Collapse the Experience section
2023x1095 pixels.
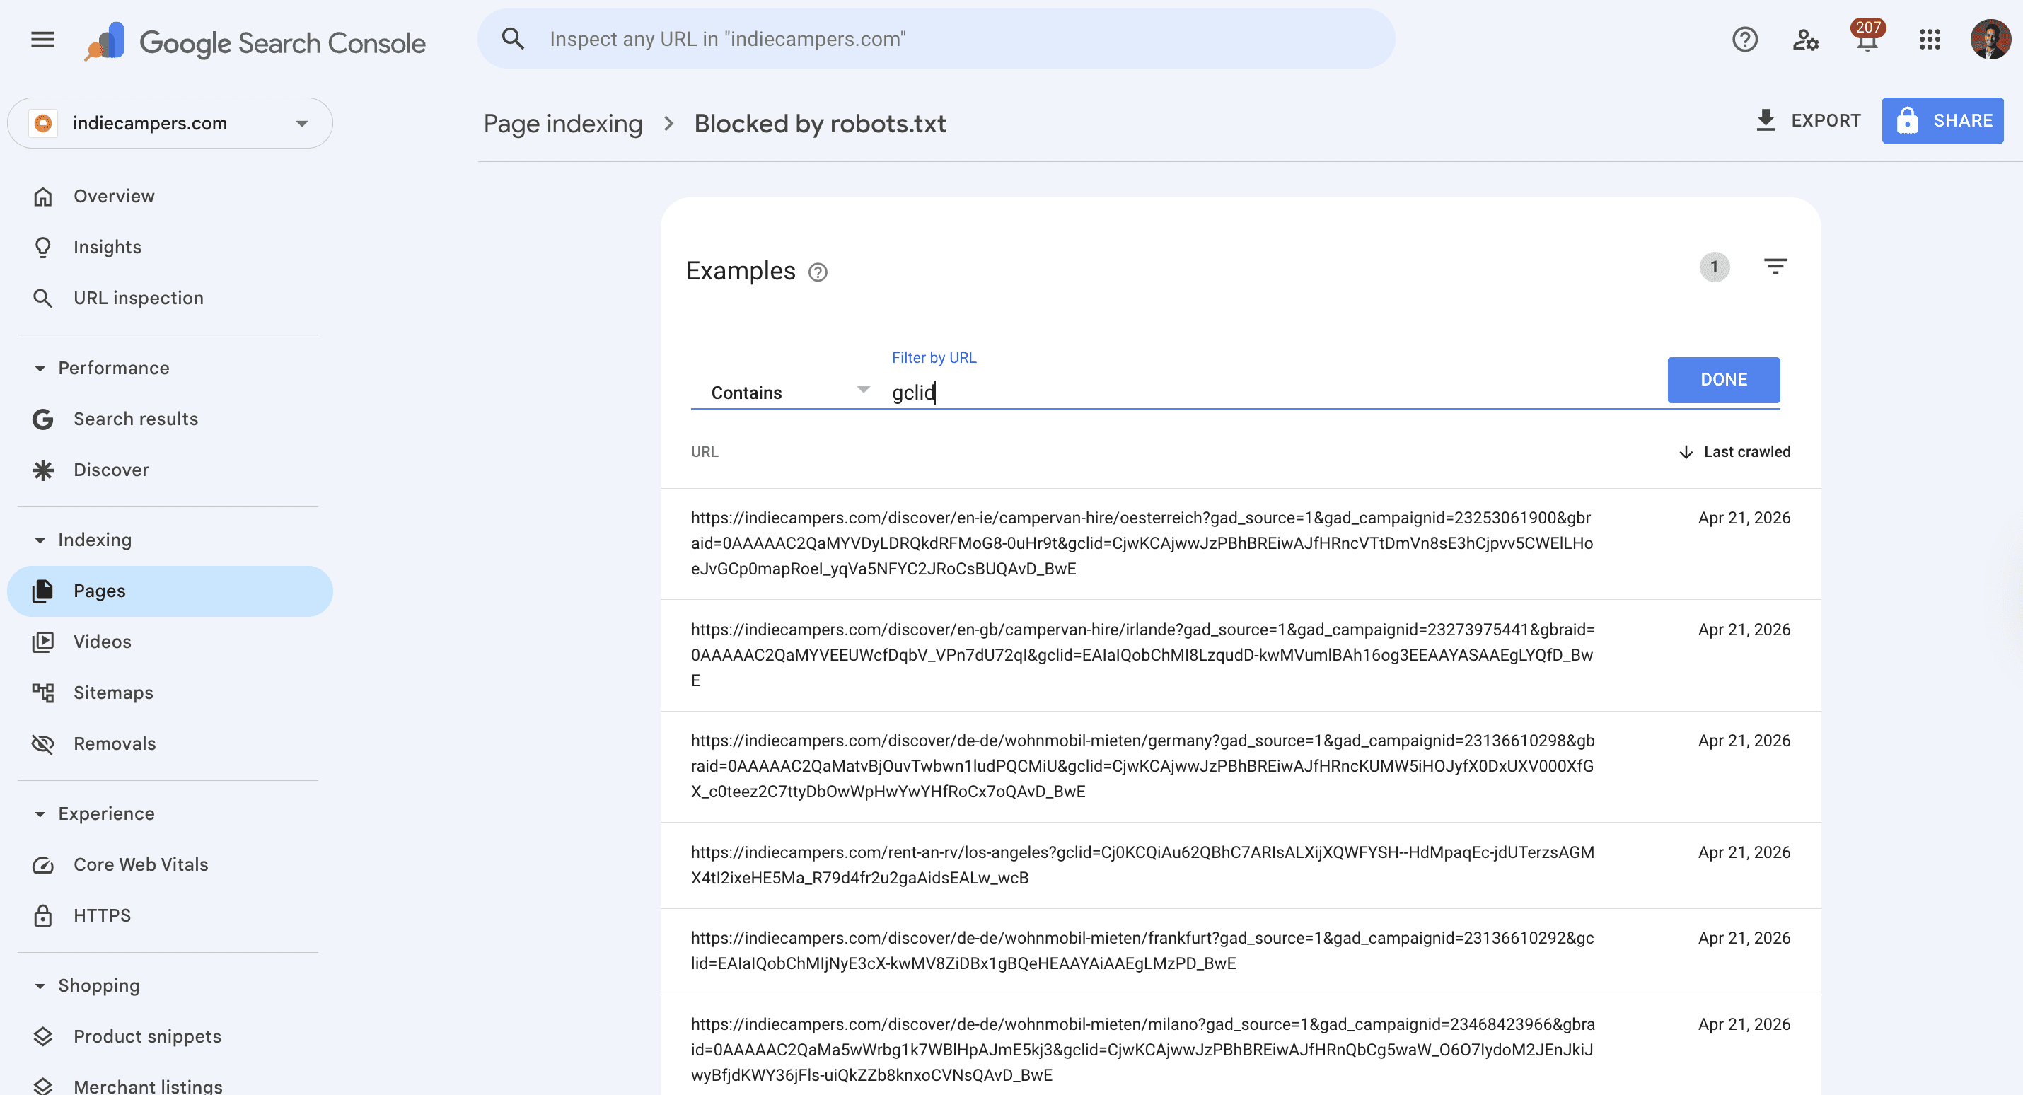click(x=40, y=815)
